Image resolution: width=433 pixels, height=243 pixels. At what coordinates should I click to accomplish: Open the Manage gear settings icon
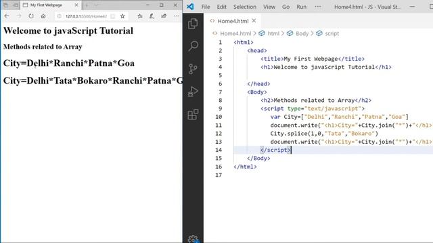(193, 239)
